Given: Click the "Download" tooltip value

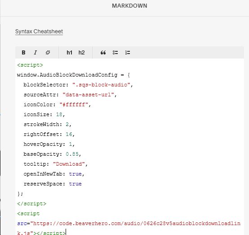Looking at the screenshot, I should click(69, 164).
